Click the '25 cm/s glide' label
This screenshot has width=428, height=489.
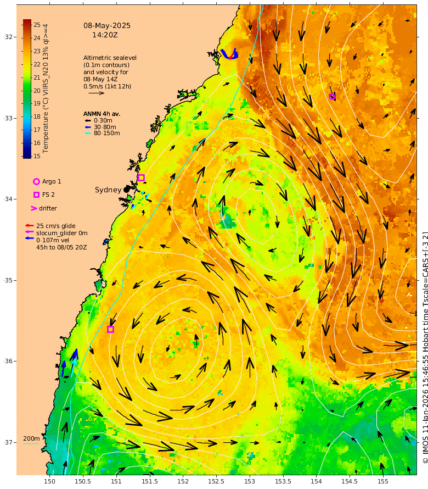click(x=56, y=226)
